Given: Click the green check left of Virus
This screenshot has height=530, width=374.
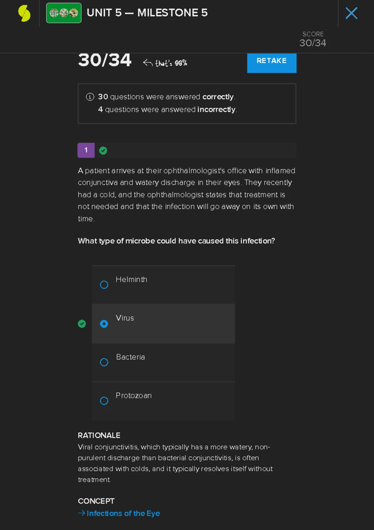Looking at the screenshot, I should (x=82, y=324).
